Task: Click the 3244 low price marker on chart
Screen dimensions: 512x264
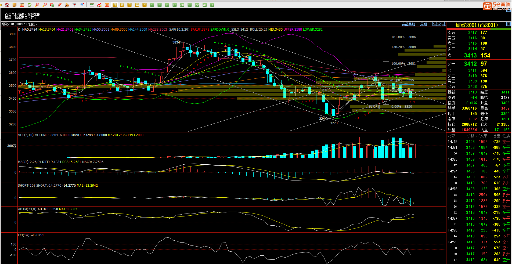Action: point(323,119)
